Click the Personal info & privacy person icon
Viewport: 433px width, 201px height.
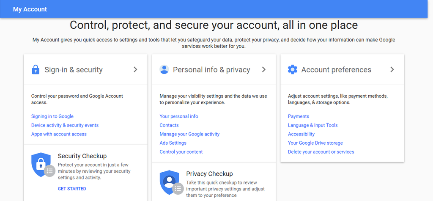point(164,69)
